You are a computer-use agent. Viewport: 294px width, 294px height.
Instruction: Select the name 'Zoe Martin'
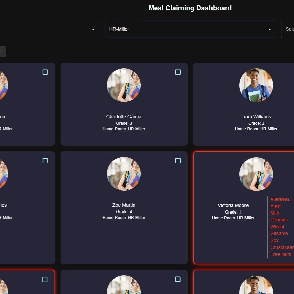124,205
